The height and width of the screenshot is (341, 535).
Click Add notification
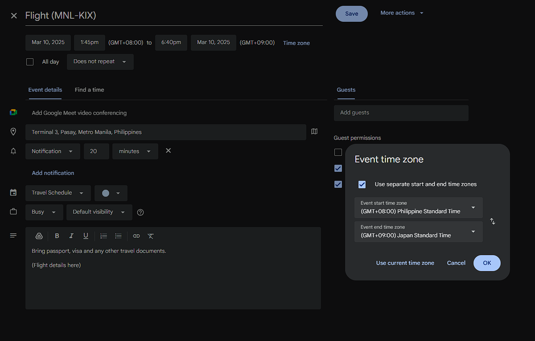[53, 173]
